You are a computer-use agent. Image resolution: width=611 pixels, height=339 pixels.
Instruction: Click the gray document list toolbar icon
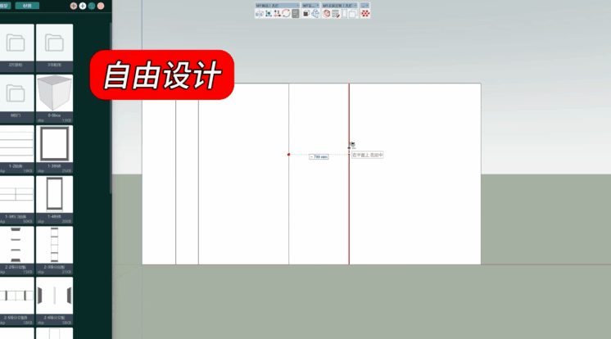click(x=296, y=14)
